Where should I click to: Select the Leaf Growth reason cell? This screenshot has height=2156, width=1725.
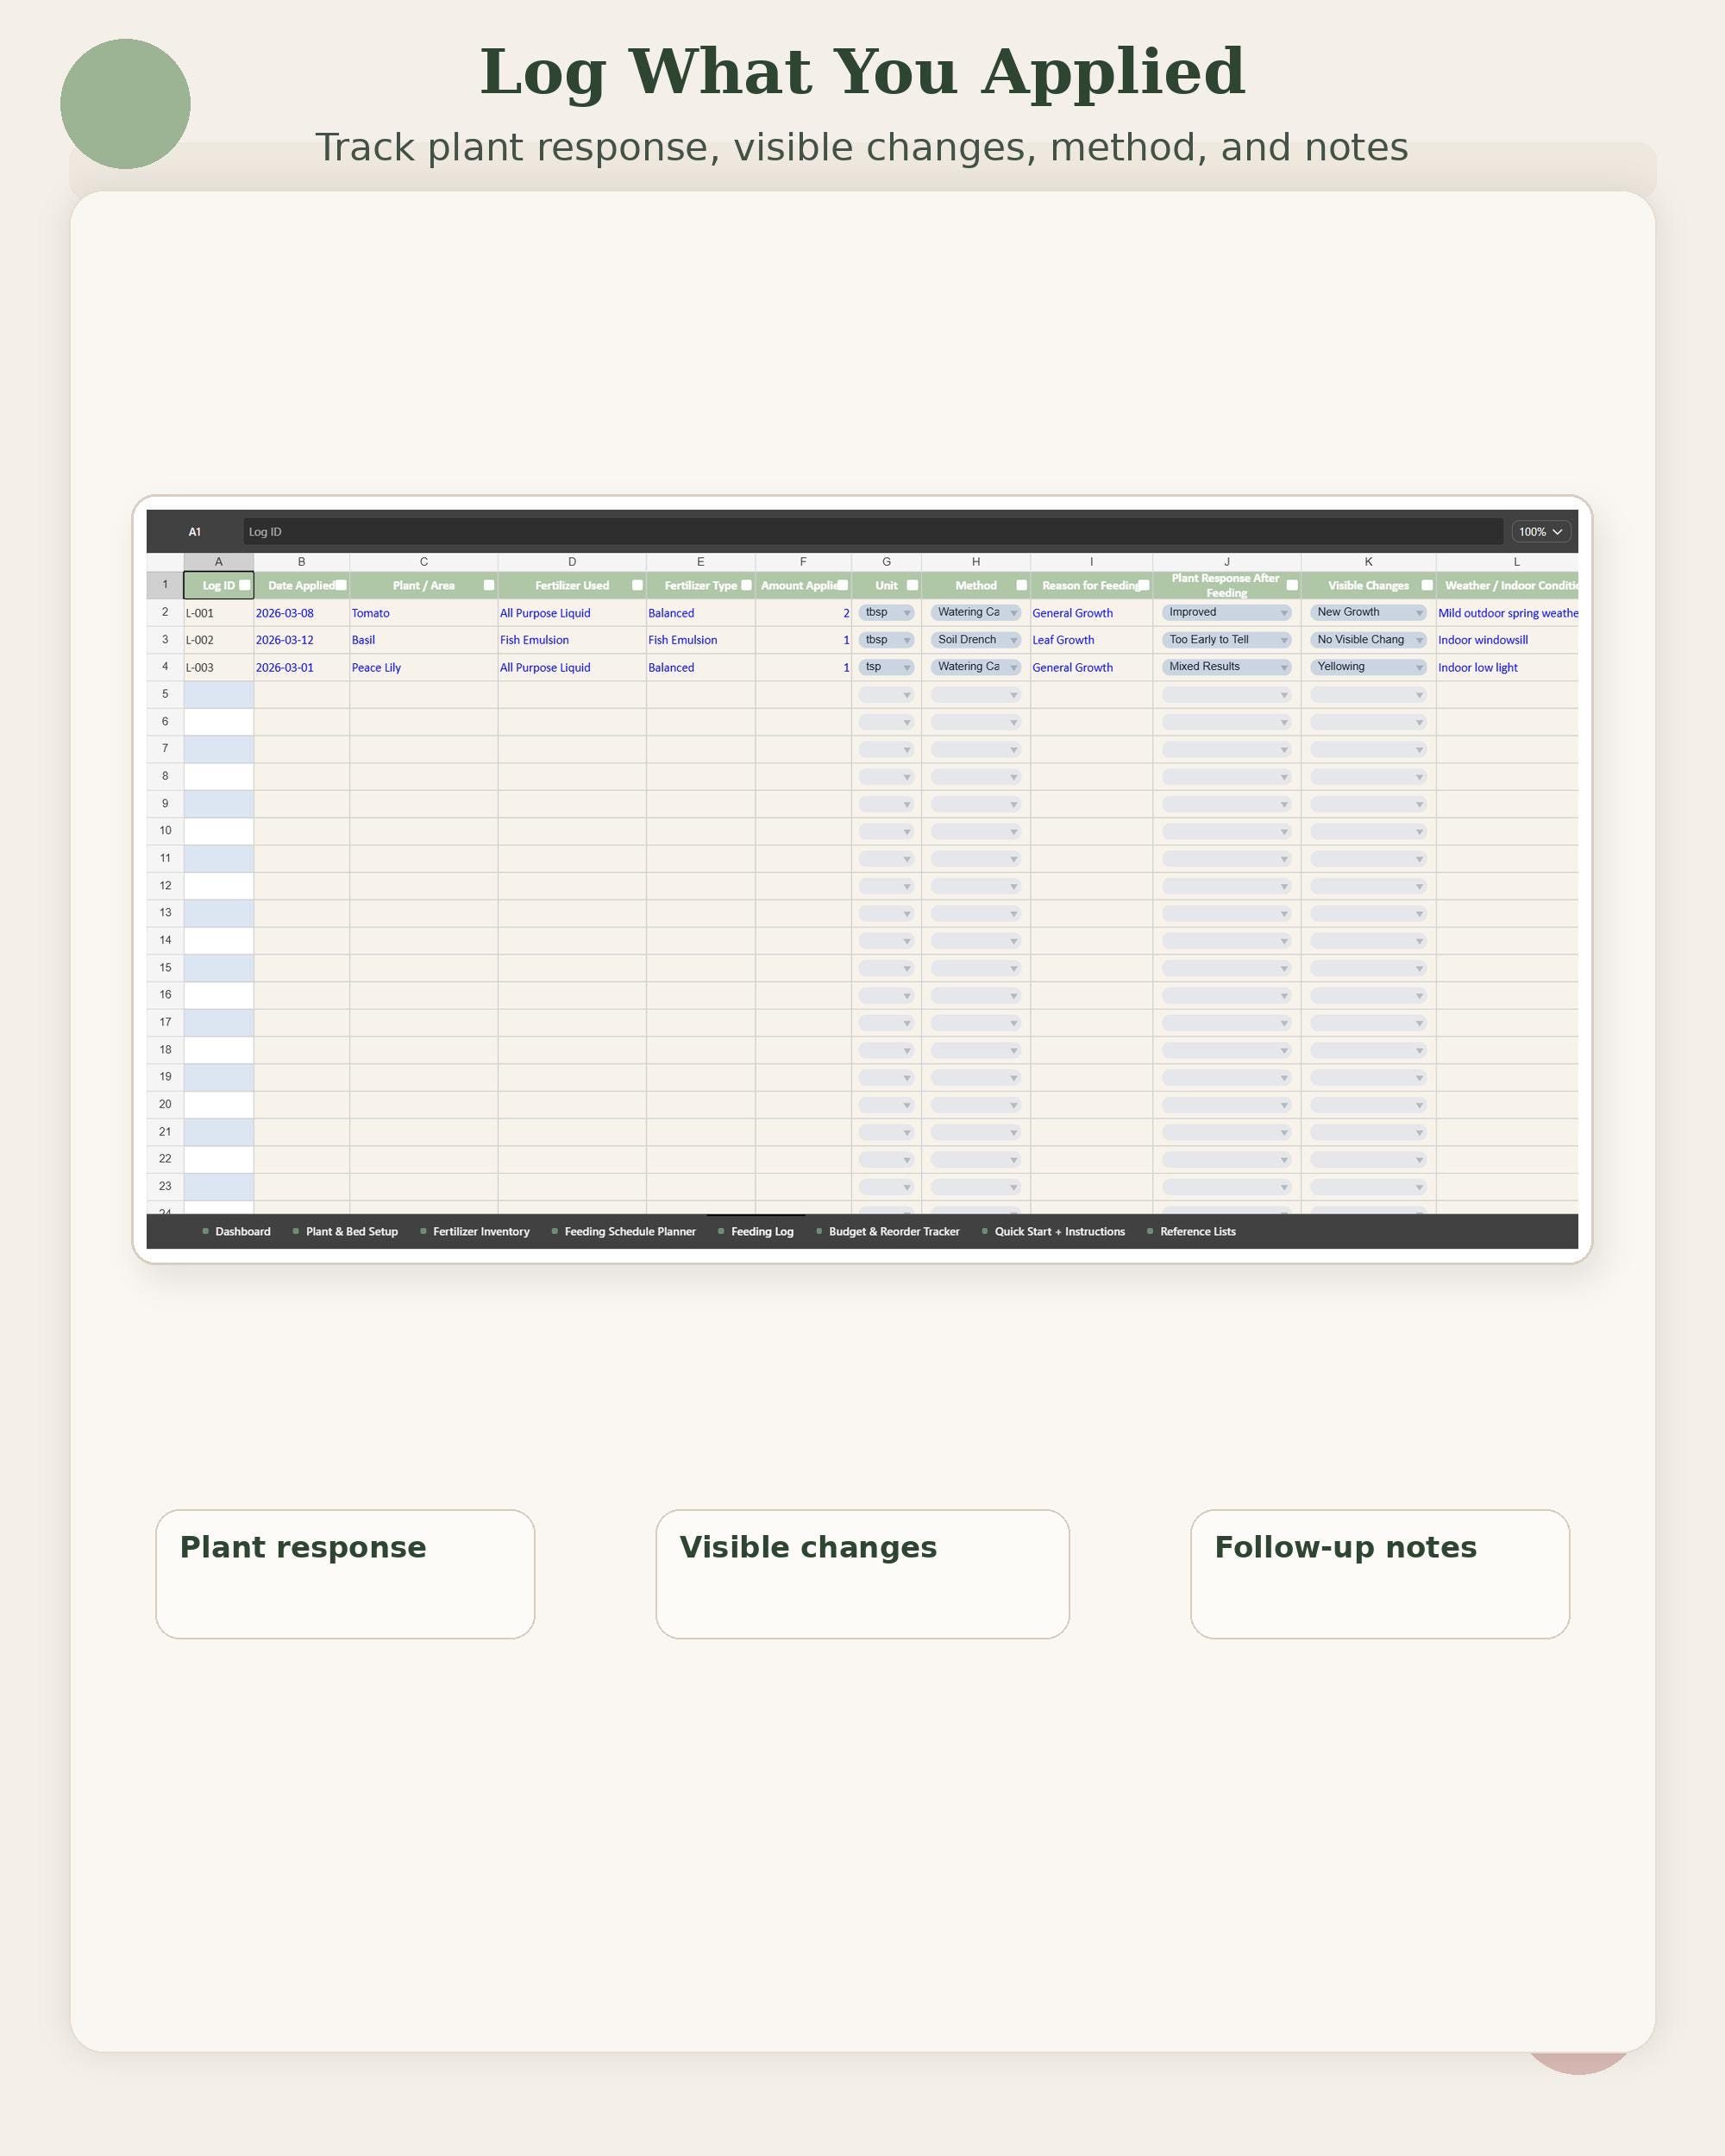(1091, 640)
